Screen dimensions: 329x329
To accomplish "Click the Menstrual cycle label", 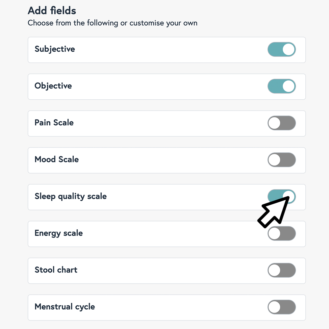I will [64, 307].
